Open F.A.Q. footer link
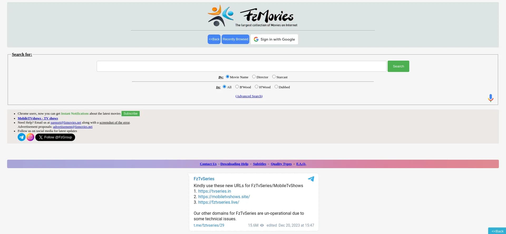The height and width of the screenshot is (234, 506). tap(301, 164)
